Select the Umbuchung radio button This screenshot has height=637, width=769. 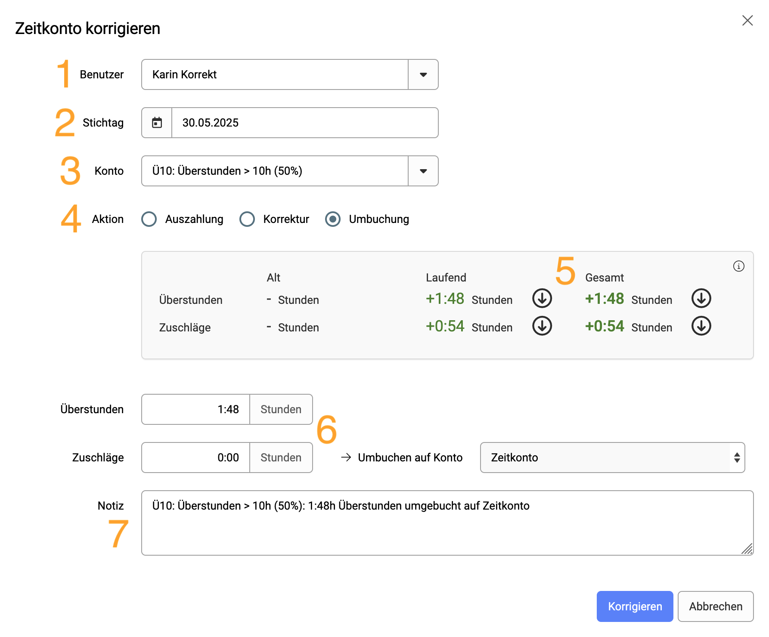(333, 219)
